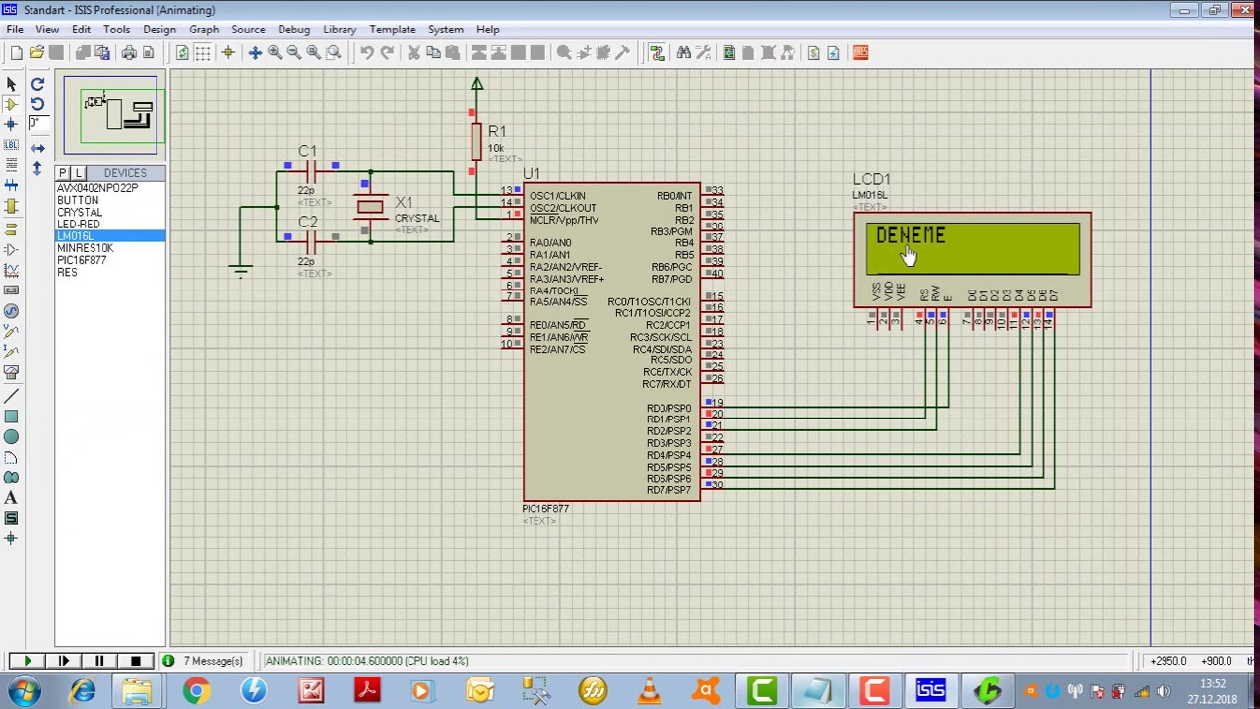The height and width of the screenshot is (709, 1260).
Task: Click the Electrical Rule Check icon
Action: tap(833, 53)
